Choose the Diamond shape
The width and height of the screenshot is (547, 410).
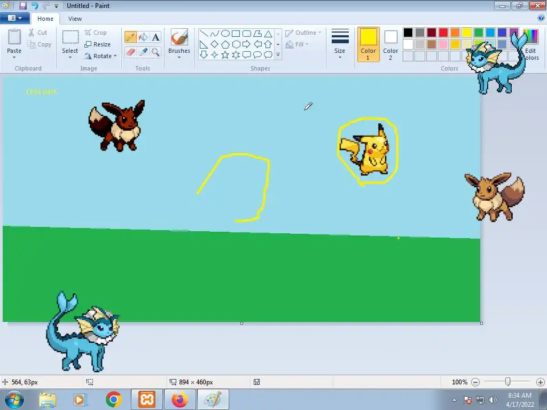(x=215, y=44)
